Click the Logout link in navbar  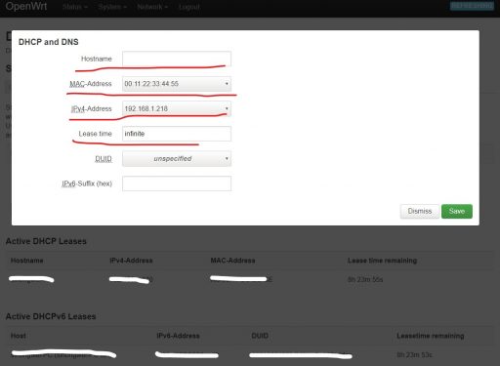click(x=189, y=7)
